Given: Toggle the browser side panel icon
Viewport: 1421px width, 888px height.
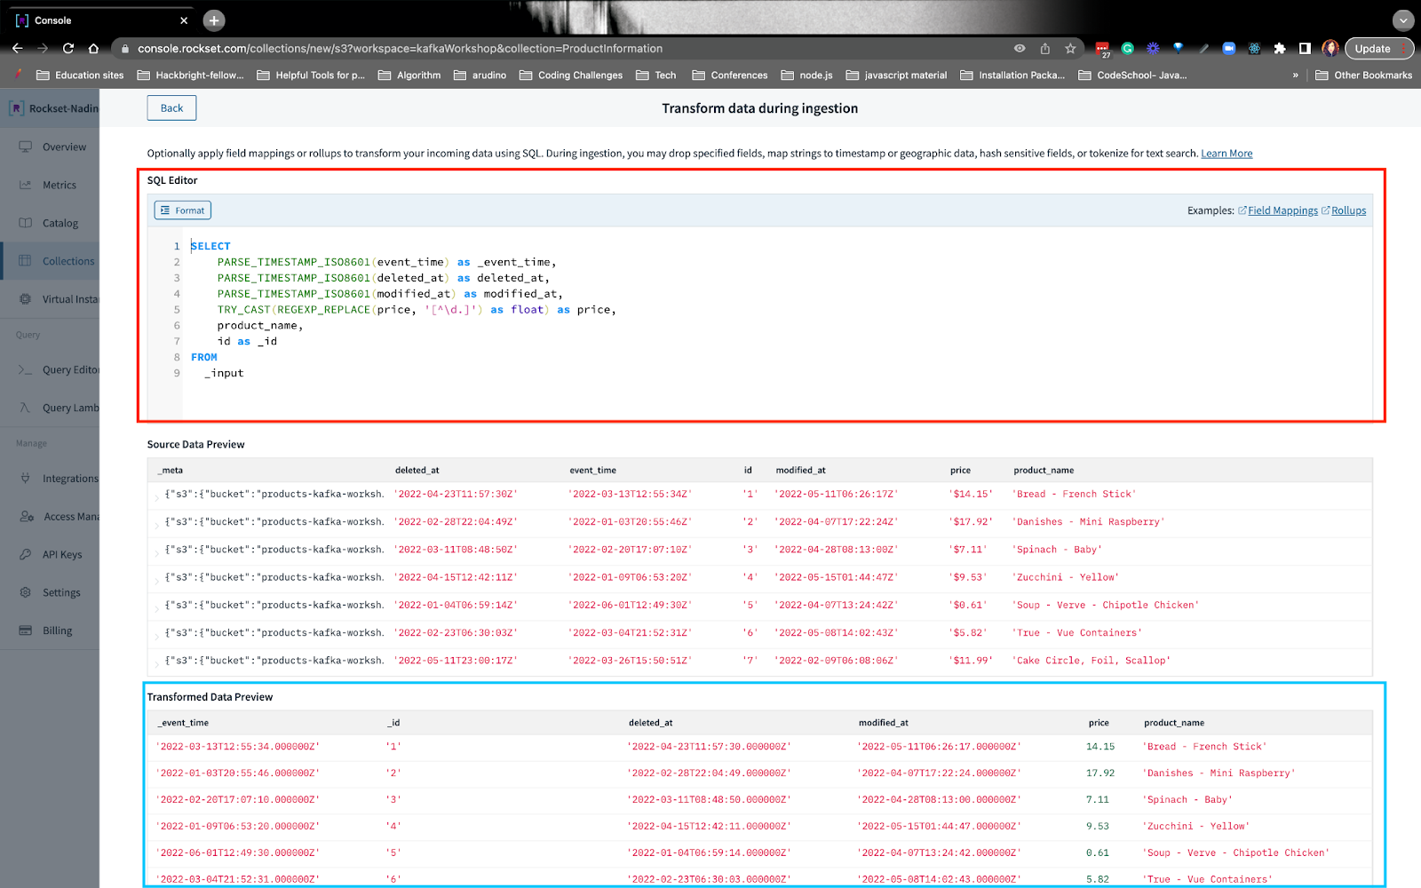Looking at the screenshot, I should 1305,48.
